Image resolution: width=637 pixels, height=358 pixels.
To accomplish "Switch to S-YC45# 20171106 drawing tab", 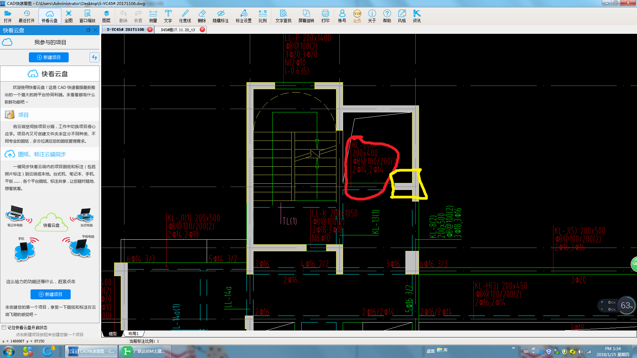I will pyautogui.click(x=125, y=30).
